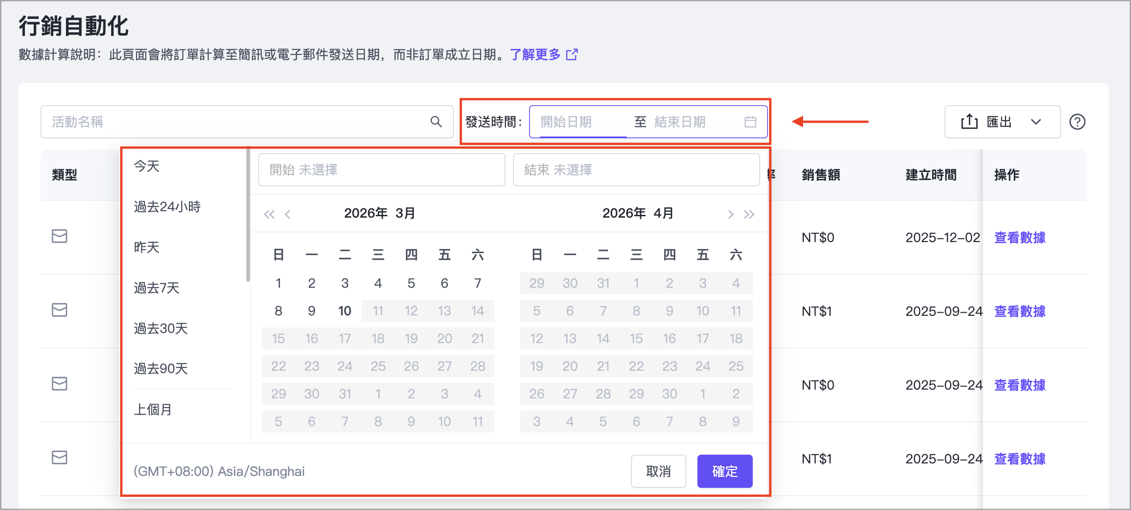
Task: Select the 昨天 menu entry
Action: coord(146,247)
